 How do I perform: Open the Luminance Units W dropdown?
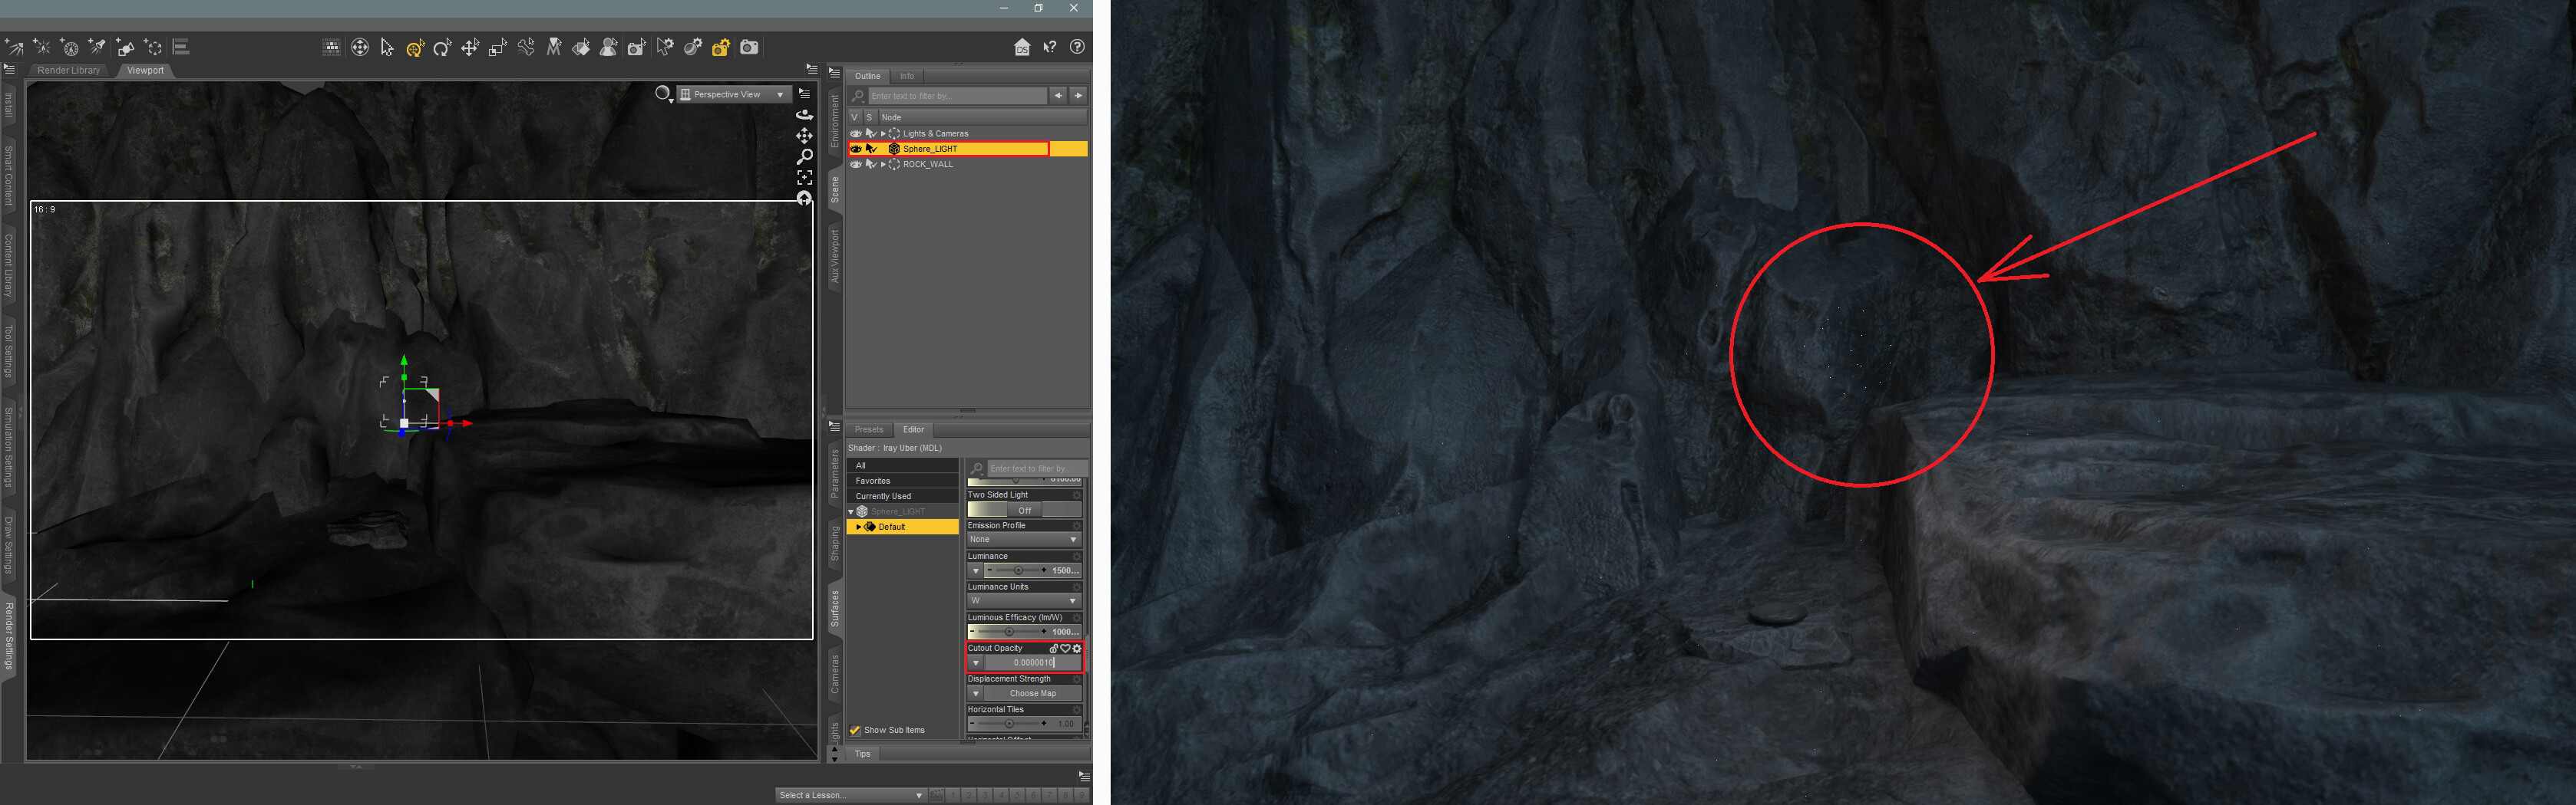coord(1024,601)
